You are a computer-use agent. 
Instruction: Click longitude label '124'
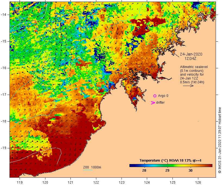click(x=147, y=182)
